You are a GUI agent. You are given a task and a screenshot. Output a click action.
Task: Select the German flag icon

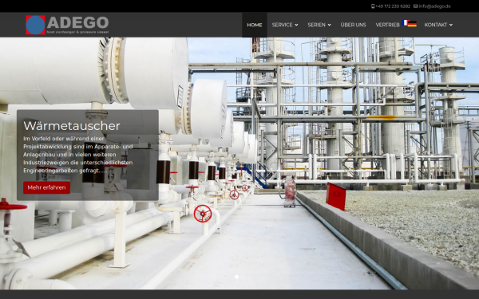(x=412, y=24)
